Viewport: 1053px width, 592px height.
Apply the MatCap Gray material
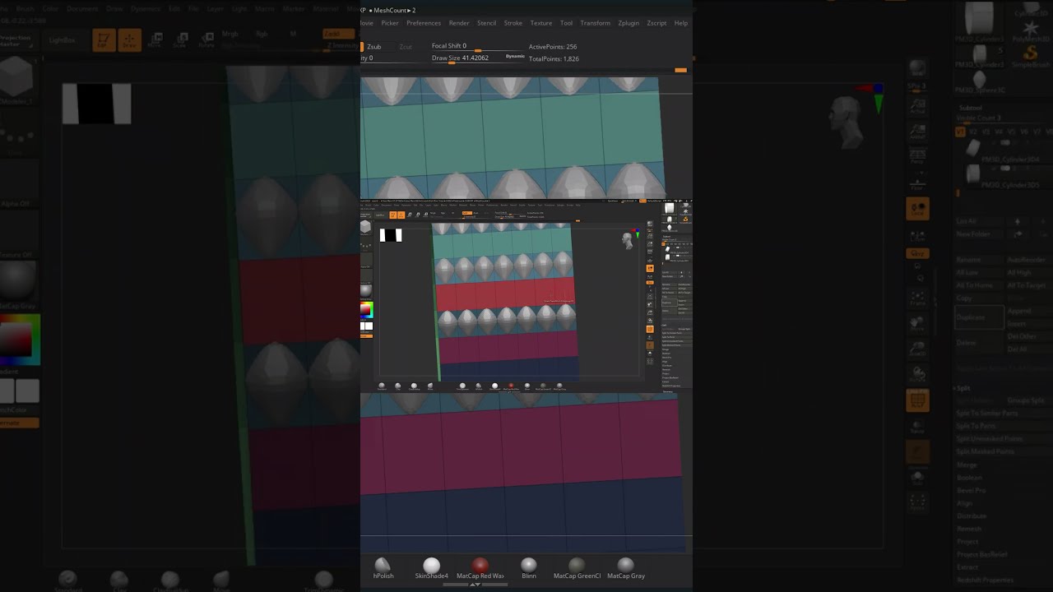click(x=625, y=566)
